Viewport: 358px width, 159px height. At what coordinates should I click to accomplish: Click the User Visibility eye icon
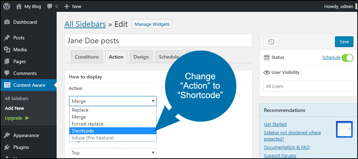267,73
